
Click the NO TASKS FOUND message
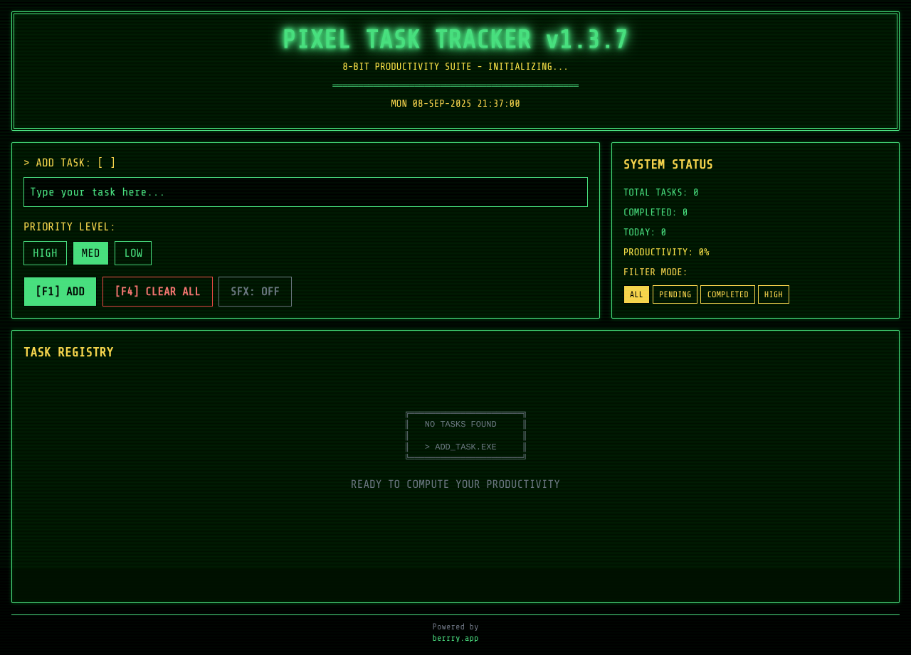click(460, 423)
